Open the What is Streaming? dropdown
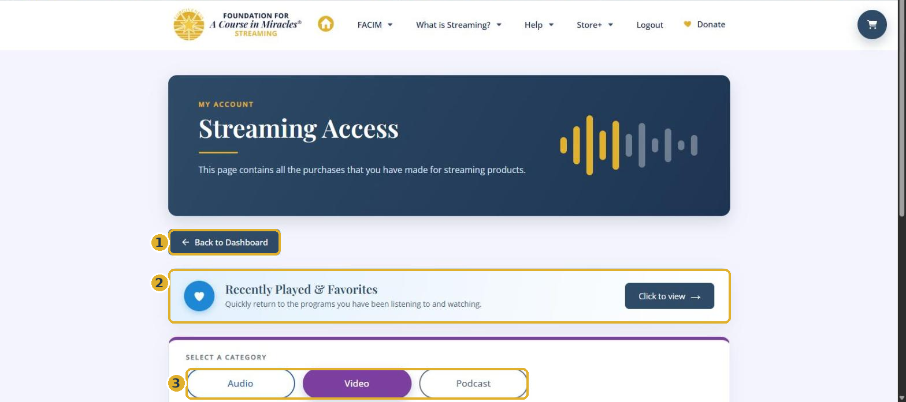906x402 pixels. [x=459, y=25]
